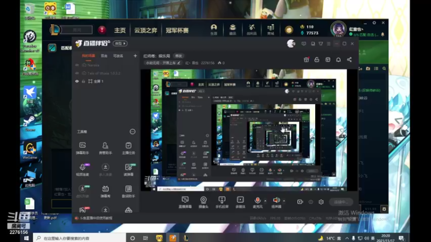Switch to the 我的场景 tab
The height and width of the screenshot is (242, 431).
pos(88,56)
